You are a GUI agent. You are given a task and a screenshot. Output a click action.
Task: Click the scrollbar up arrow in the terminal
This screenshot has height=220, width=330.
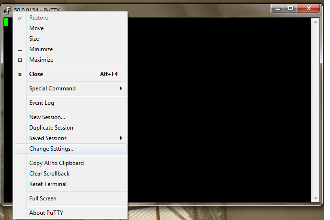[x=316, y=22]
